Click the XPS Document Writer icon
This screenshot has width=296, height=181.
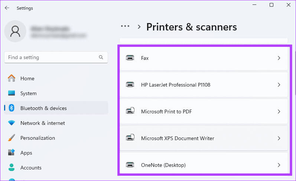(130, 138)
